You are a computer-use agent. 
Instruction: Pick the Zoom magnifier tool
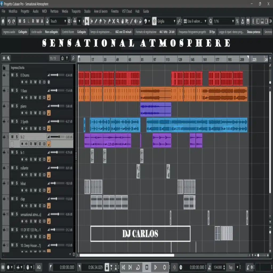pos(118,21)
